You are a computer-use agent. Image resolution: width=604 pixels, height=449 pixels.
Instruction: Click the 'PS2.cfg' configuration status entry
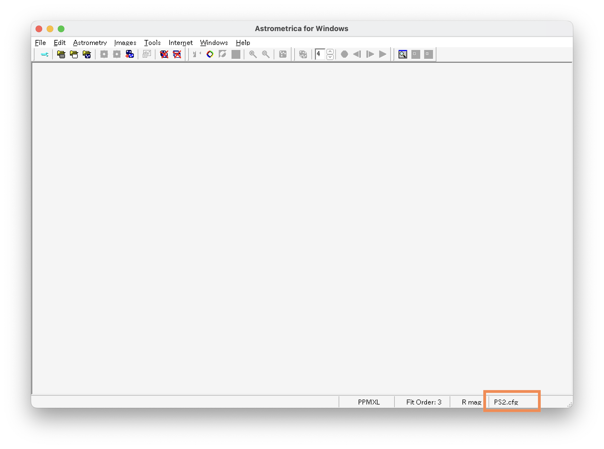click(506, 402)
